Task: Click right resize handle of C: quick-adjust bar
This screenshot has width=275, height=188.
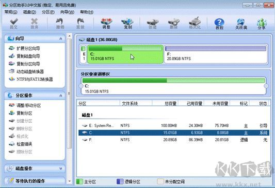Action: coord(266,86)
